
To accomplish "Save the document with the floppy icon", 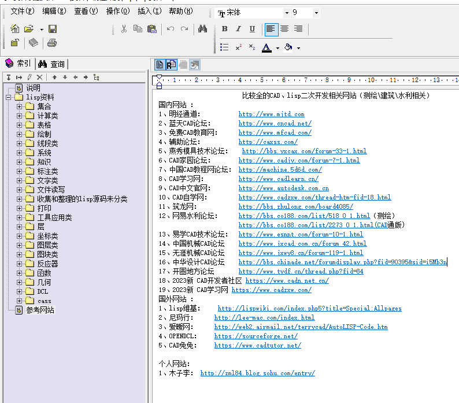I will (x=53, y=29).
